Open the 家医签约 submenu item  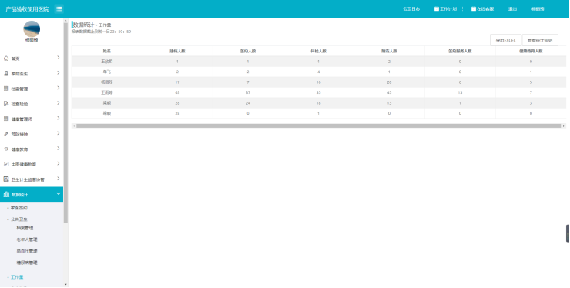pos(19,208)
